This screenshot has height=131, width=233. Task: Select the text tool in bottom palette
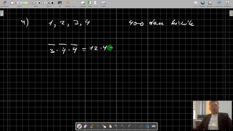(x=141, y=126)
